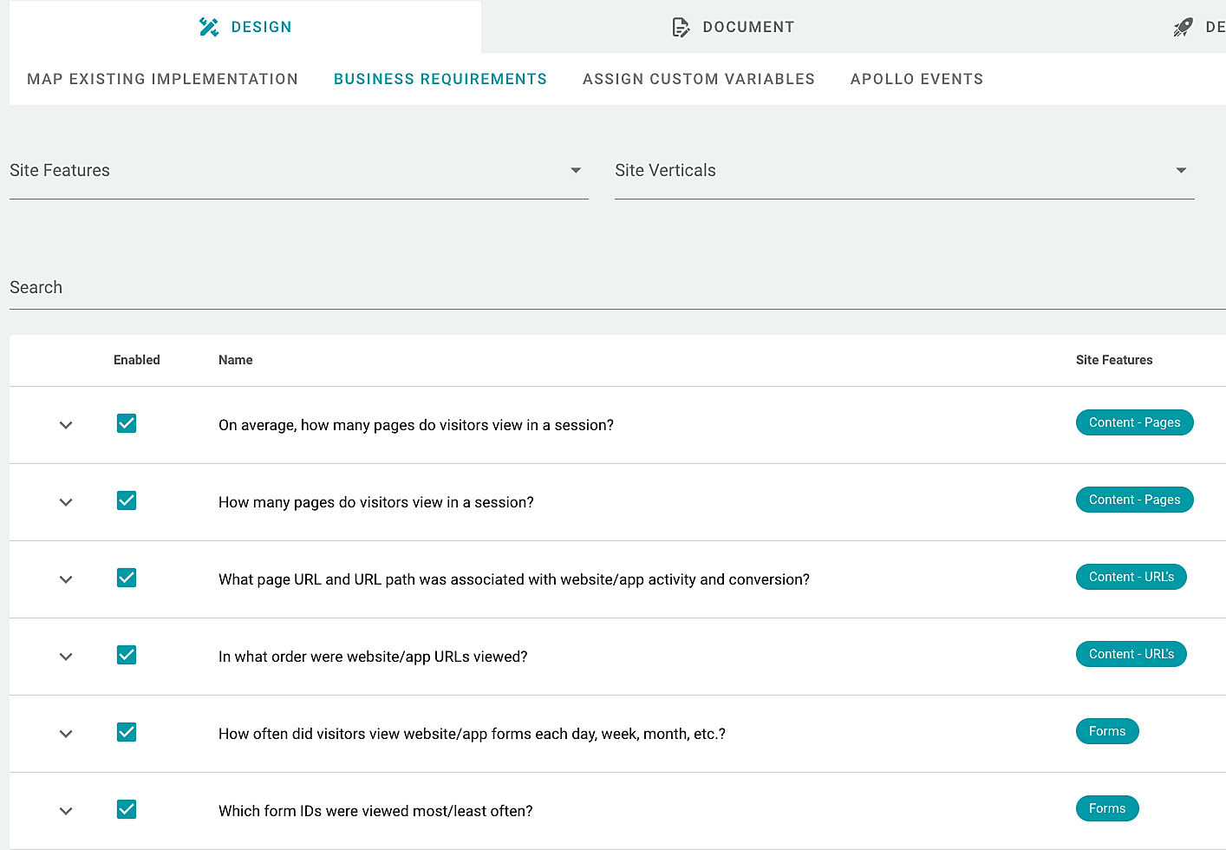The image size is (1226, 850).
Task: Click into the Search field
Action: [617, 288]
